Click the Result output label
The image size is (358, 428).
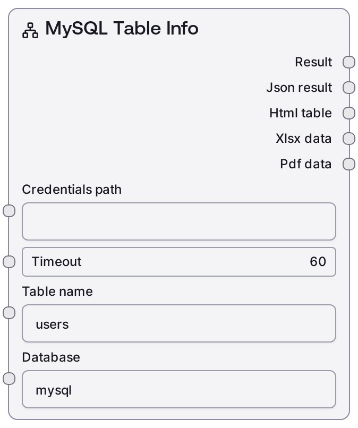pos(313,62)
